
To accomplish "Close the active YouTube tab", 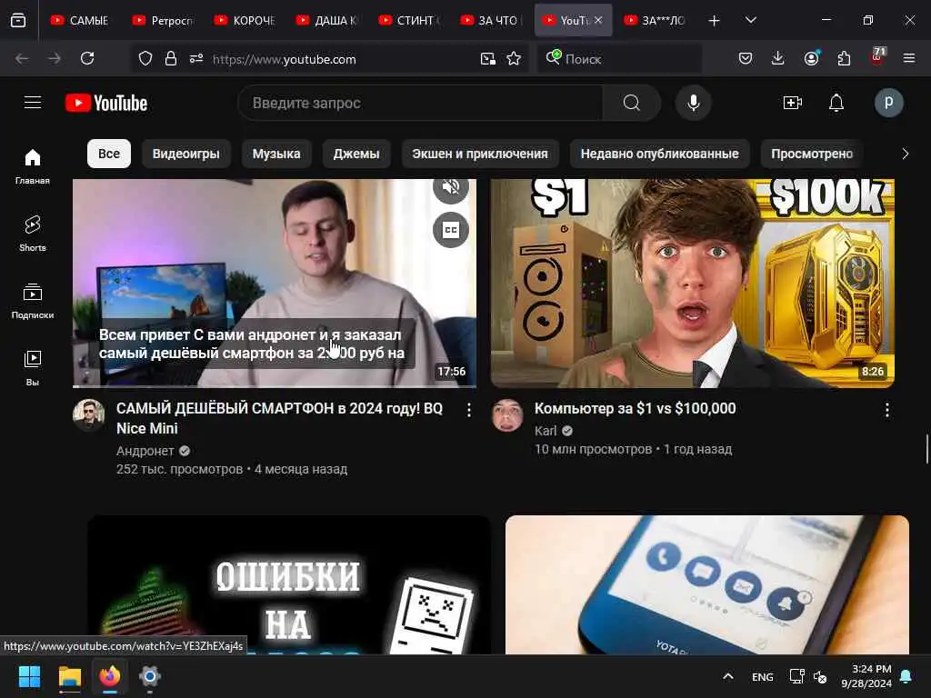I will (598, 20).
